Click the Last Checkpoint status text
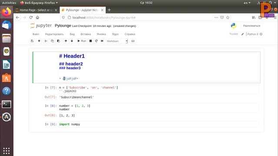Screen dimensions: 278x156 pos(92,26)
